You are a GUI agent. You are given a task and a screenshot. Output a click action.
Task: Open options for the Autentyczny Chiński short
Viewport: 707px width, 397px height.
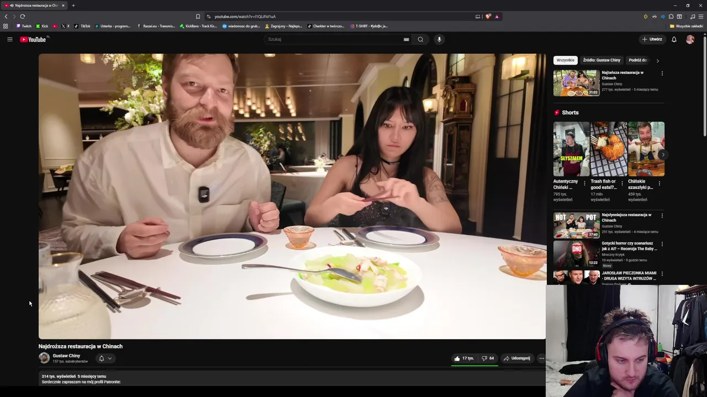(x=584, y=184)
